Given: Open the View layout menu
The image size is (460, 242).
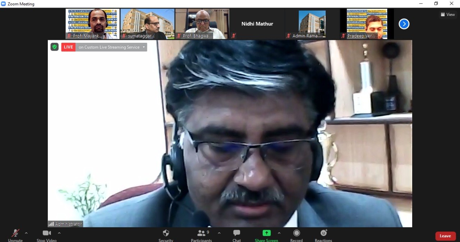Looking at the screenshot, I should (x=448, y=14).
